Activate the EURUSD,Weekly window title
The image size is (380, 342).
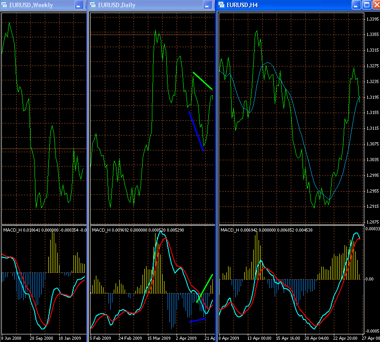click(x=31, y=5)
